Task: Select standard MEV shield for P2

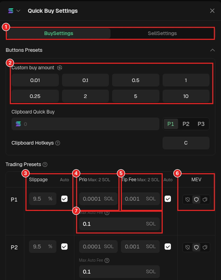Action: (x=196, y=247)
